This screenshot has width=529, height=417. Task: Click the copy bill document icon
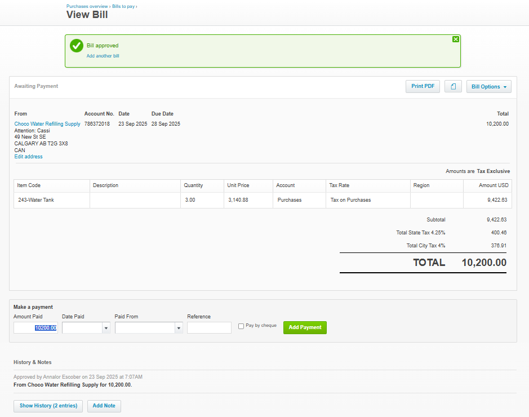pos(453,86)
